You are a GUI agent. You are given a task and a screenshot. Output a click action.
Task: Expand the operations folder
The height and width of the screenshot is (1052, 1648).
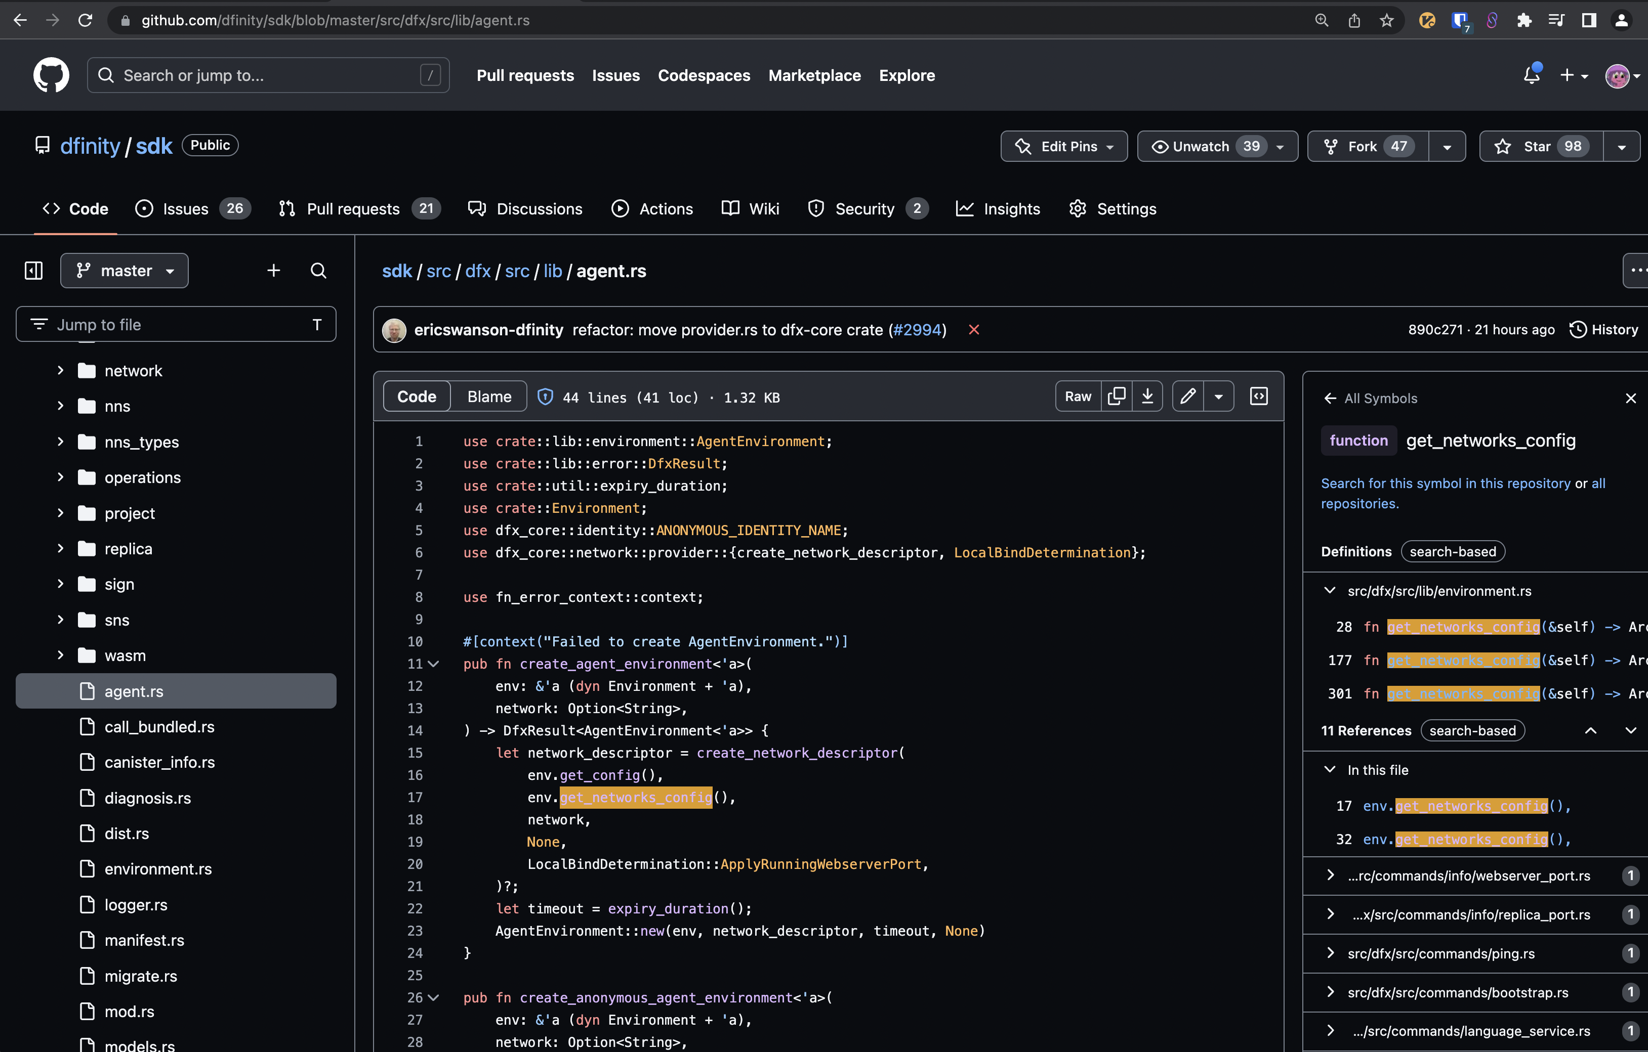click(x=60, y=477)
